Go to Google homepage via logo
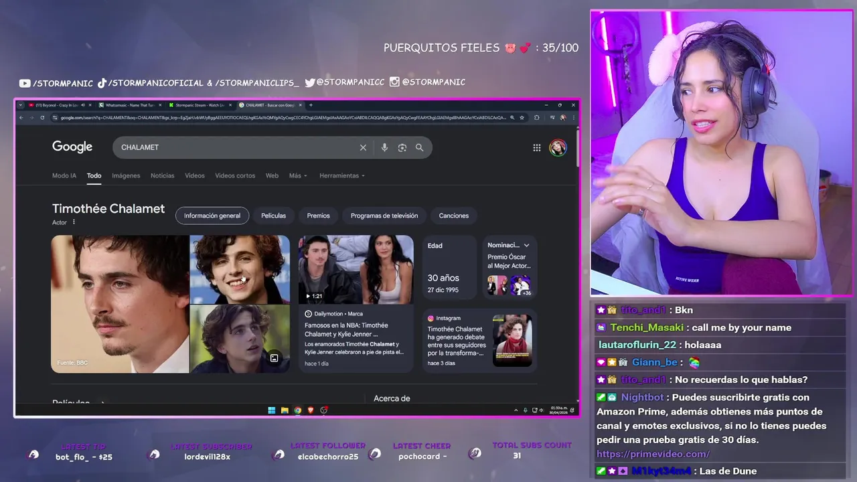The image size is (857, 482). tap(72, 147)
